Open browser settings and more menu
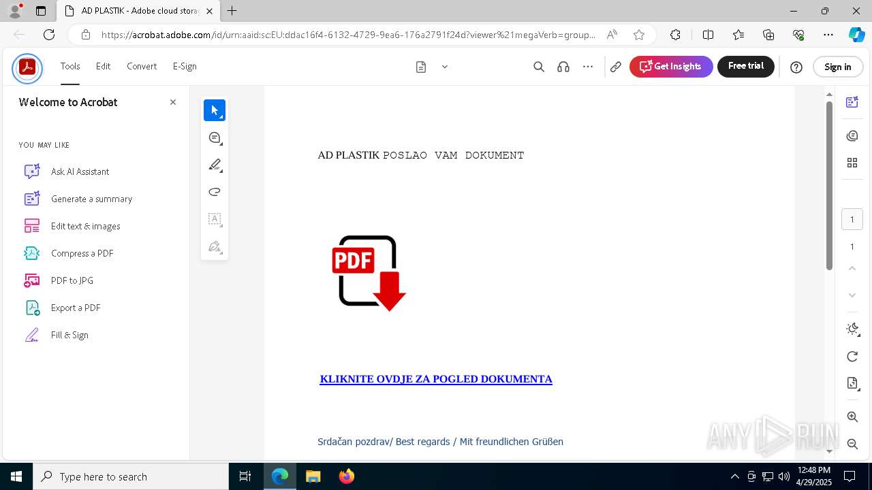This screenshot has width=872, height=490. click(828, 35)
